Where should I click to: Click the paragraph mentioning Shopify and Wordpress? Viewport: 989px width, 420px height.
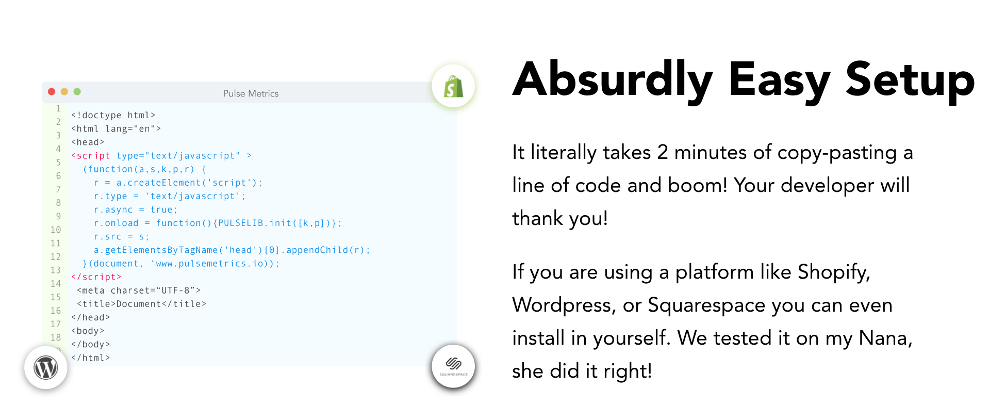712,321
